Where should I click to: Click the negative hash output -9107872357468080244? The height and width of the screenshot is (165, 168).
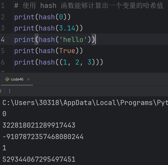(43, 137)
